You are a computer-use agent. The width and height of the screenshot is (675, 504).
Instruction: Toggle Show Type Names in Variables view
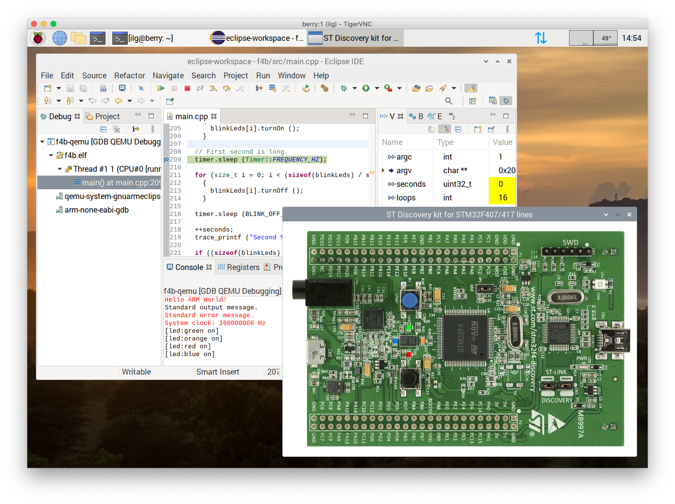coord(431,129)
